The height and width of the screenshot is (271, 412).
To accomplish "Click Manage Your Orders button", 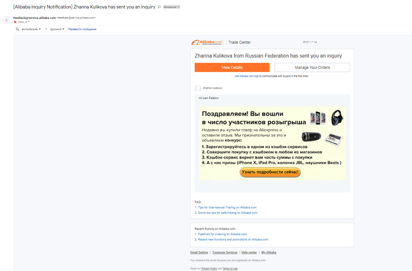I will click(312, 67).
